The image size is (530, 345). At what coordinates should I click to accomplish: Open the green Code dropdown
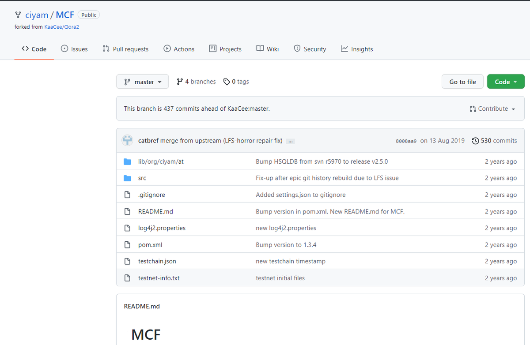coord(506,82)
